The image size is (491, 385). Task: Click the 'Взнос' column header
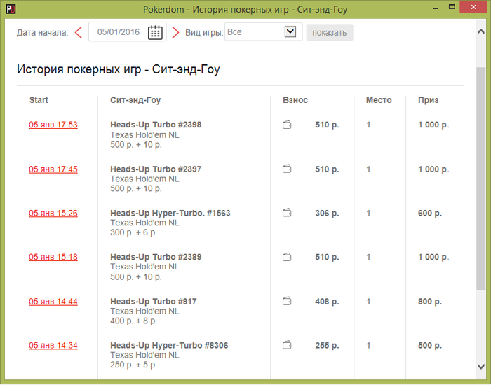pos(295,100)
